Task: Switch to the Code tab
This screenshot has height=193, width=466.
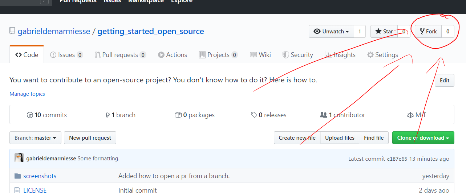Action: (27, 54)
